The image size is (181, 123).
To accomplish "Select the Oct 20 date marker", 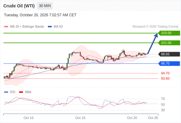I will tap(132, 118).
